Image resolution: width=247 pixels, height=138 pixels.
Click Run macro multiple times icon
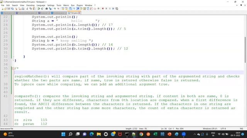coord(113,8)
